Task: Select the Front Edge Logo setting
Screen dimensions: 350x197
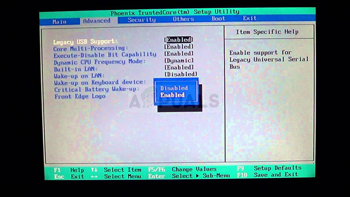Action: coord(80,96)
